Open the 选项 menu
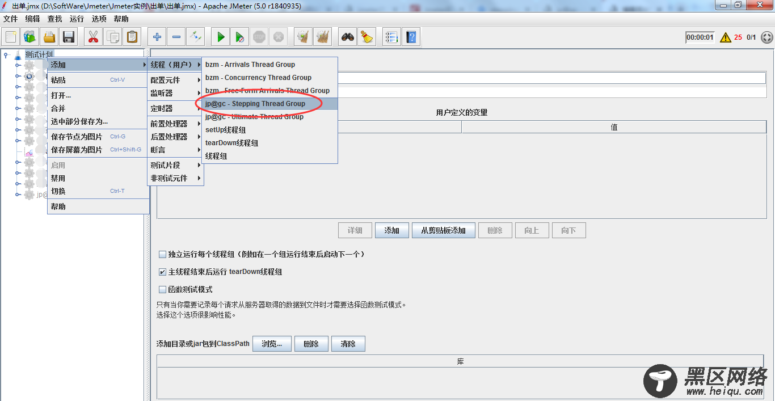775x401 pixels. coord(99,19)
